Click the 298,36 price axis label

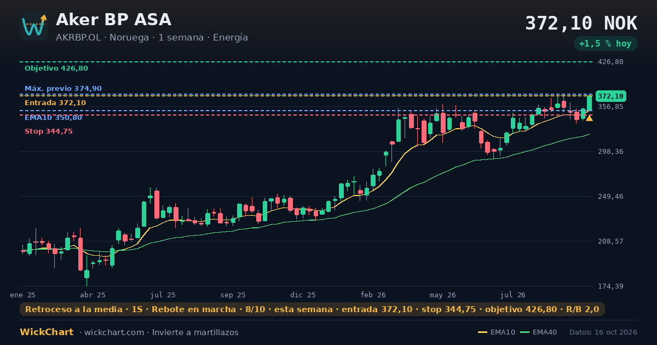pyautogui.click(x=610, y=152)
